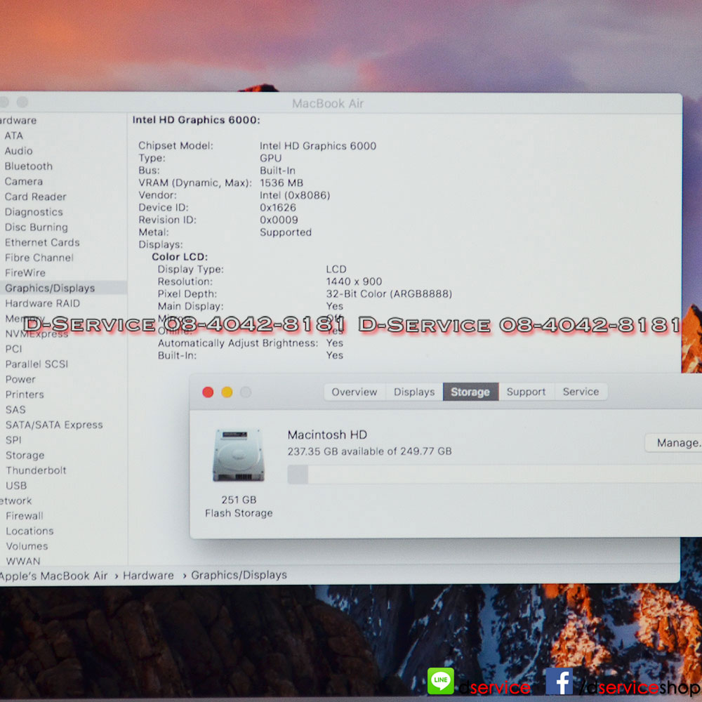The width and height of the screenshot is (702, 702).
Task: Select SPI in the hardware list
Action: click(x=13, y=440)
